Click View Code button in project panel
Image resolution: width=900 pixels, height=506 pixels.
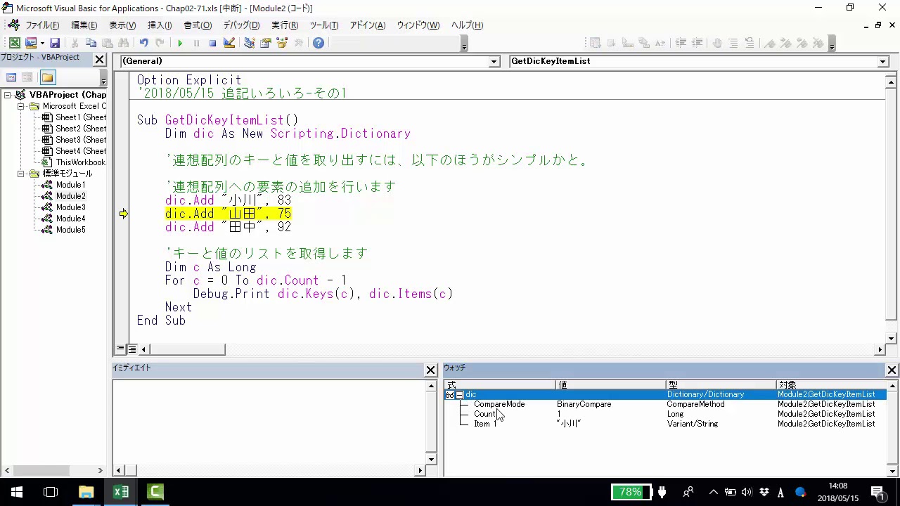tap(11, 77)
